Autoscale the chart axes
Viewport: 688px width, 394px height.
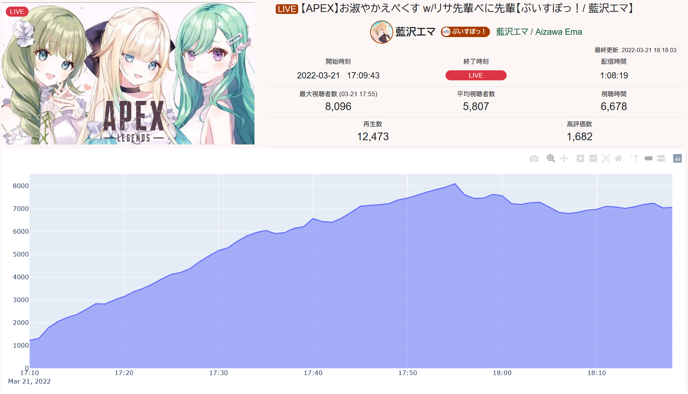(606, 158)
